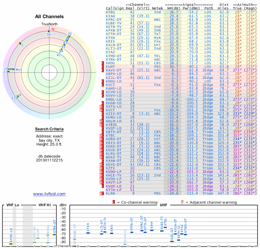This screenshot has width=260, height=249.
Task: Click the Callsign column header
Action: pos(115,8)
